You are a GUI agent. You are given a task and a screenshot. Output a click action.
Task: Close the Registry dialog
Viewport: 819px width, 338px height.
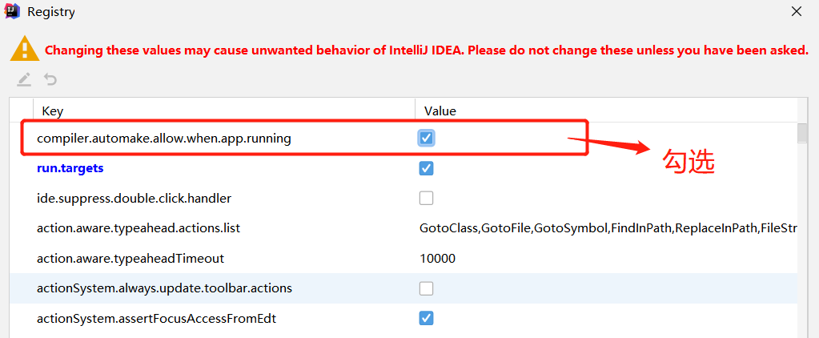coord(796,12)
